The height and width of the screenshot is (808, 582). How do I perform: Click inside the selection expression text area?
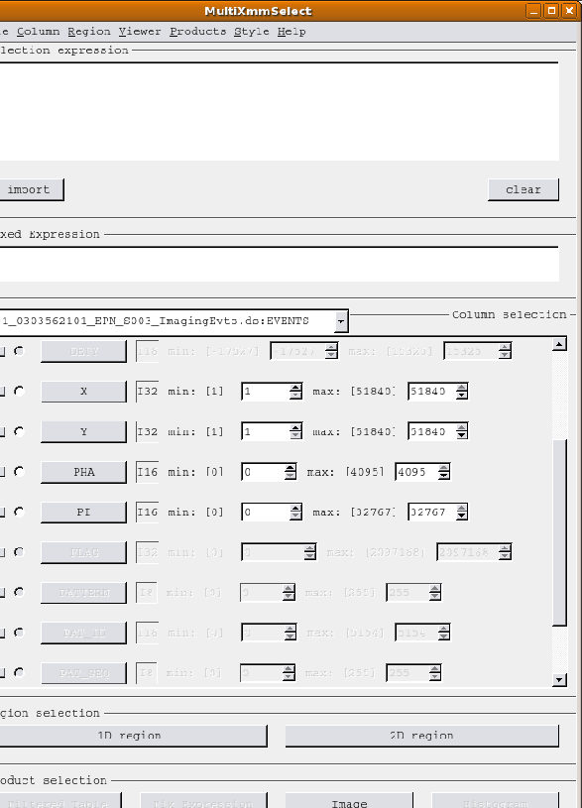[279, 111]
